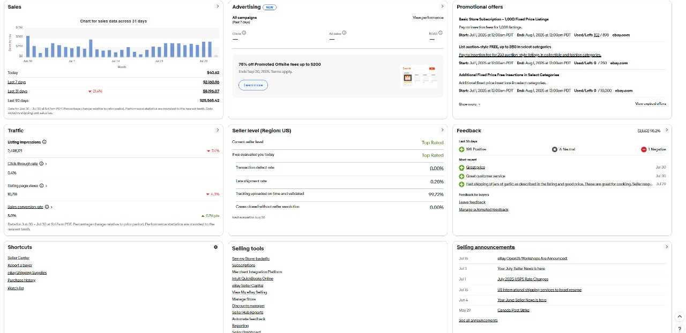Click the Jun 30 bar in sales chart
Viewport: 686px width, 333px height.
(28, 47)
